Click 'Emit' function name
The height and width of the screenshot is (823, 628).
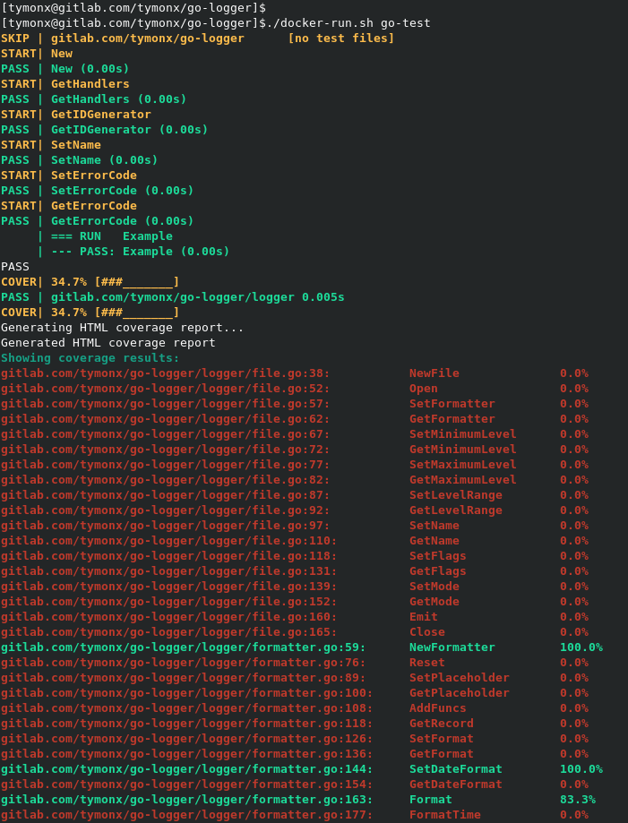(424, 617)
